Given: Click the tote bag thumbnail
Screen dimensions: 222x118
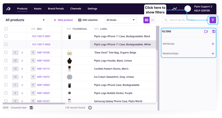Looking at the screenshot, I should (x=69, y=53).
